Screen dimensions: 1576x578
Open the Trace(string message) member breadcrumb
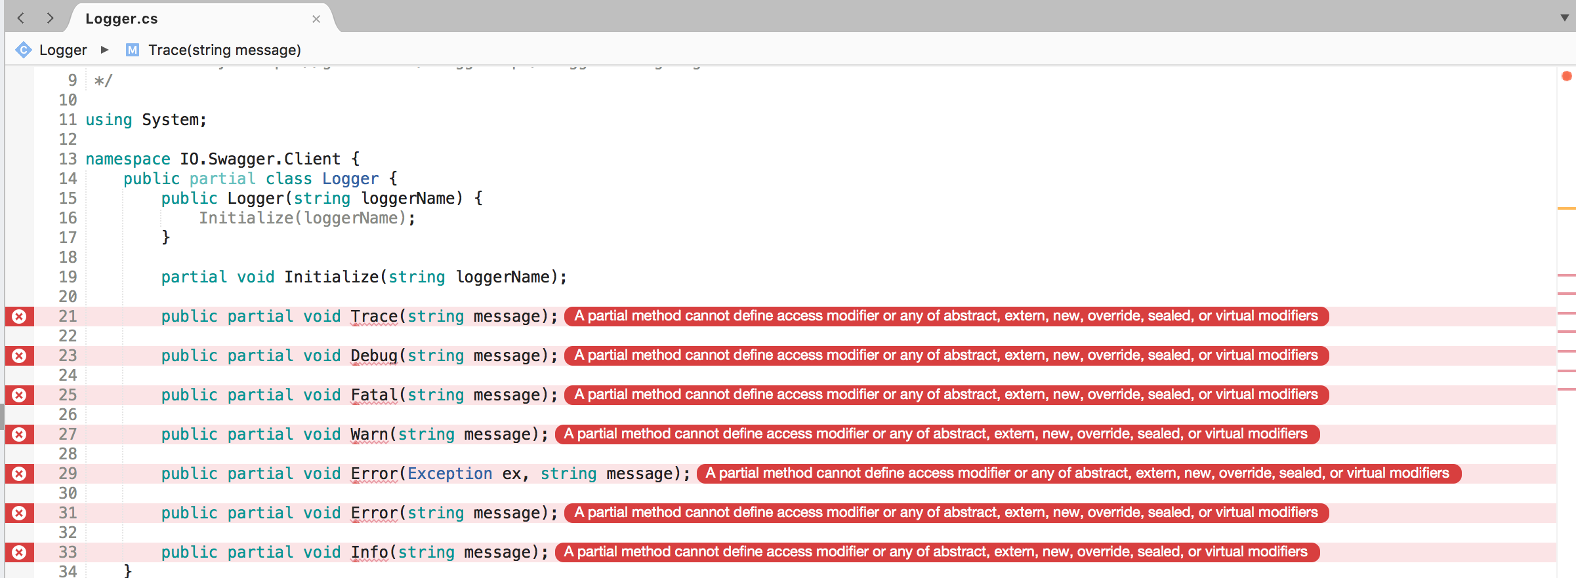click(224, 50)
